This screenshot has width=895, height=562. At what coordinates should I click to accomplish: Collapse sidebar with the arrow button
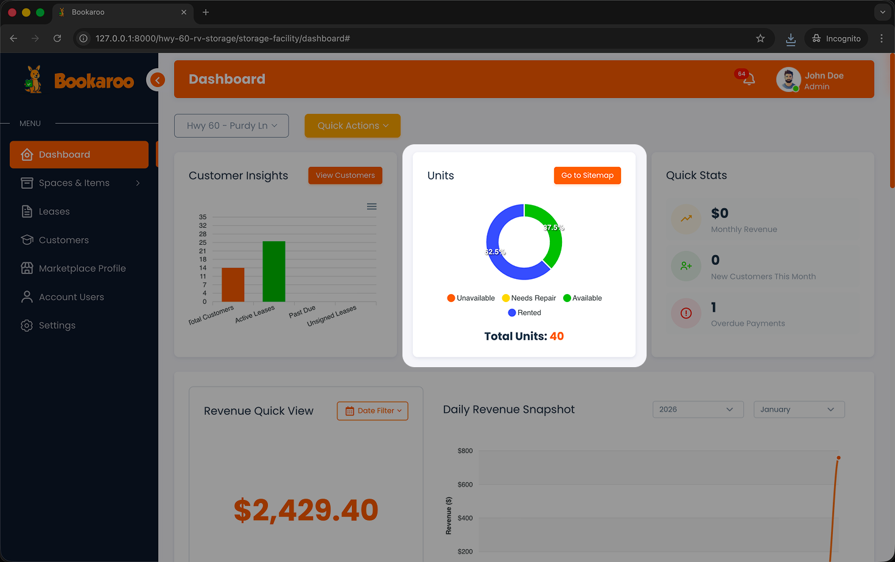pyautogui.click(x=157, y=80)
